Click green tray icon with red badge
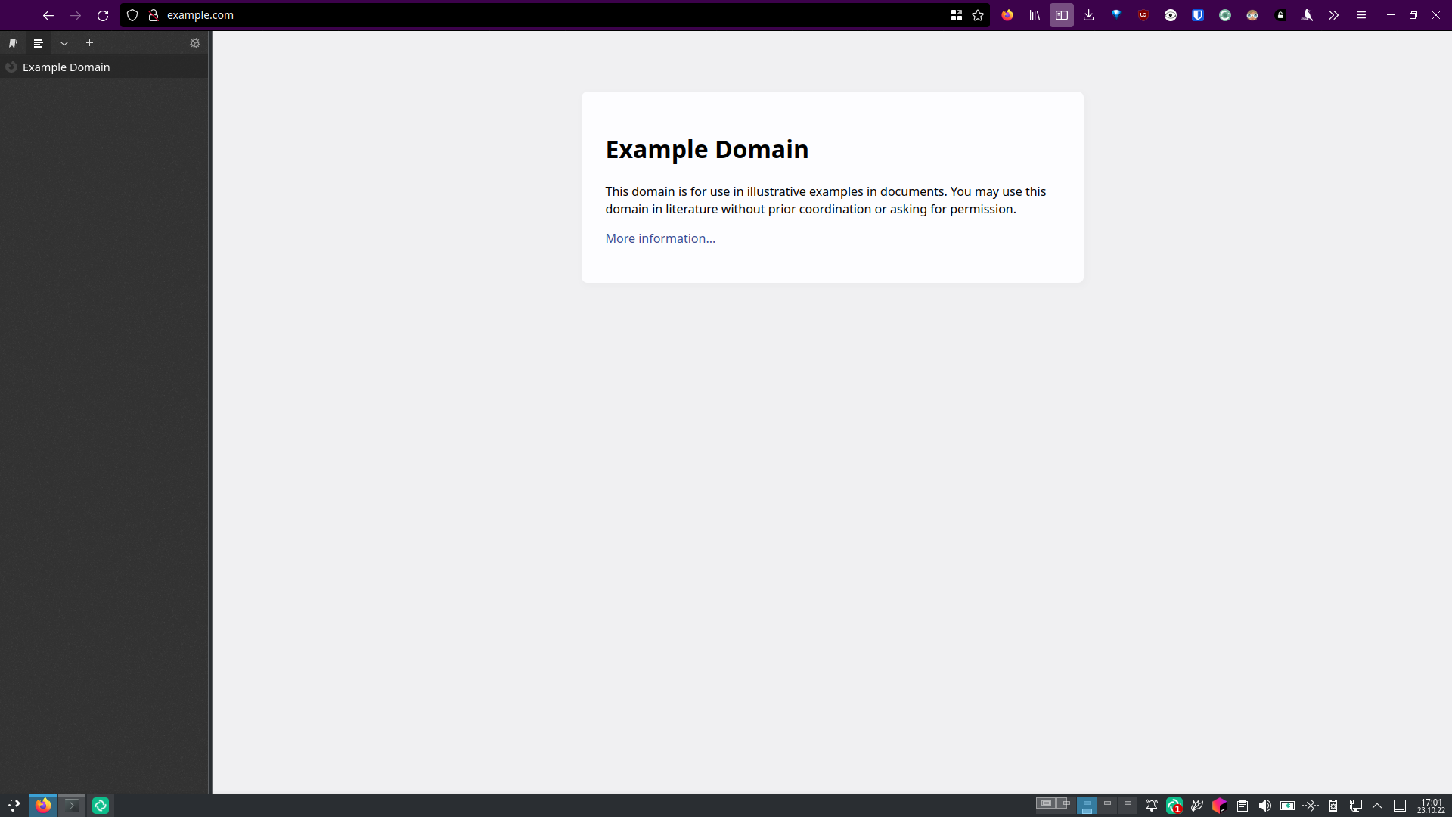This screenshot has height=817, width=1452. [1174, 806]
